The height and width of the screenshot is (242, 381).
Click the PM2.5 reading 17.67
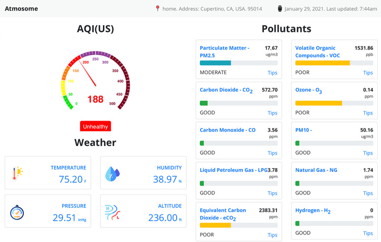(x=271, y=48)
